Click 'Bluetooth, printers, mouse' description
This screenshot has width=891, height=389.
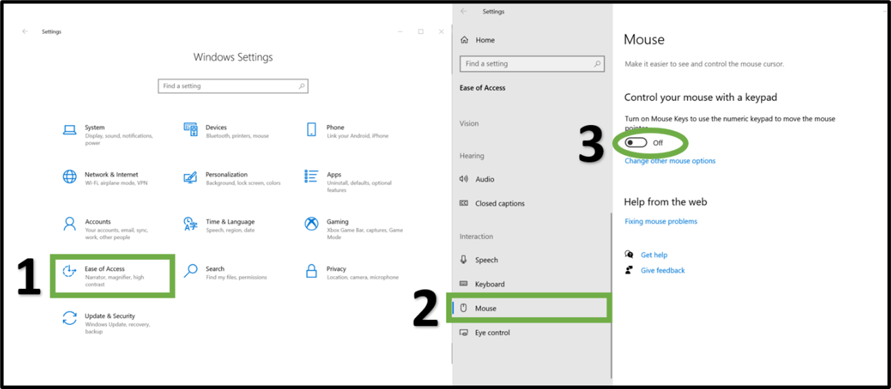(x=237, y=136)
